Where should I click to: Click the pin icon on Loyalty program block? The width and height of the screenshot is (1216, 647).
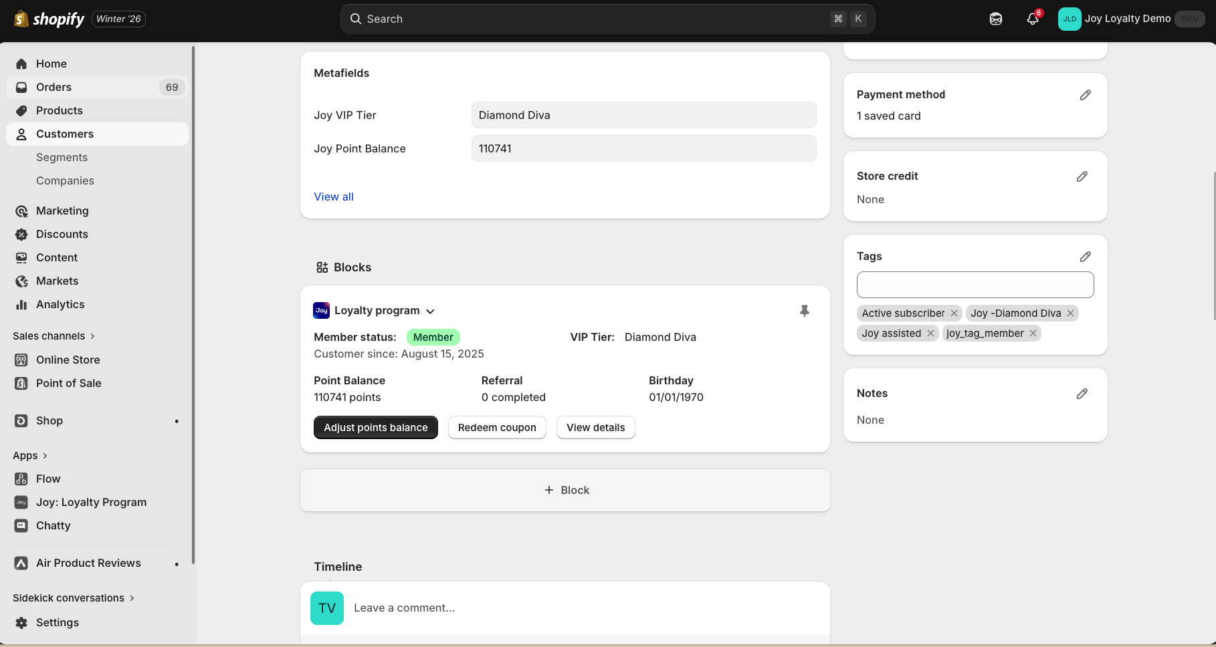click(804, 311)
